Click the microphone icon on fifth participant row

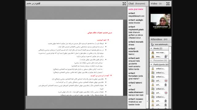[x=166, y=85]
